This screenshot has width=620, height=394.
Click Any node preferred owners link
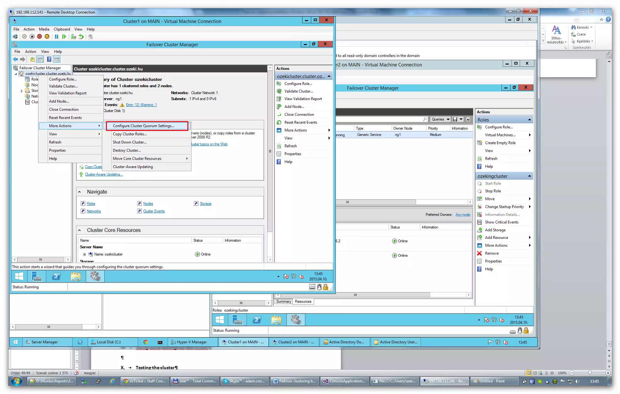pos(463,215)
